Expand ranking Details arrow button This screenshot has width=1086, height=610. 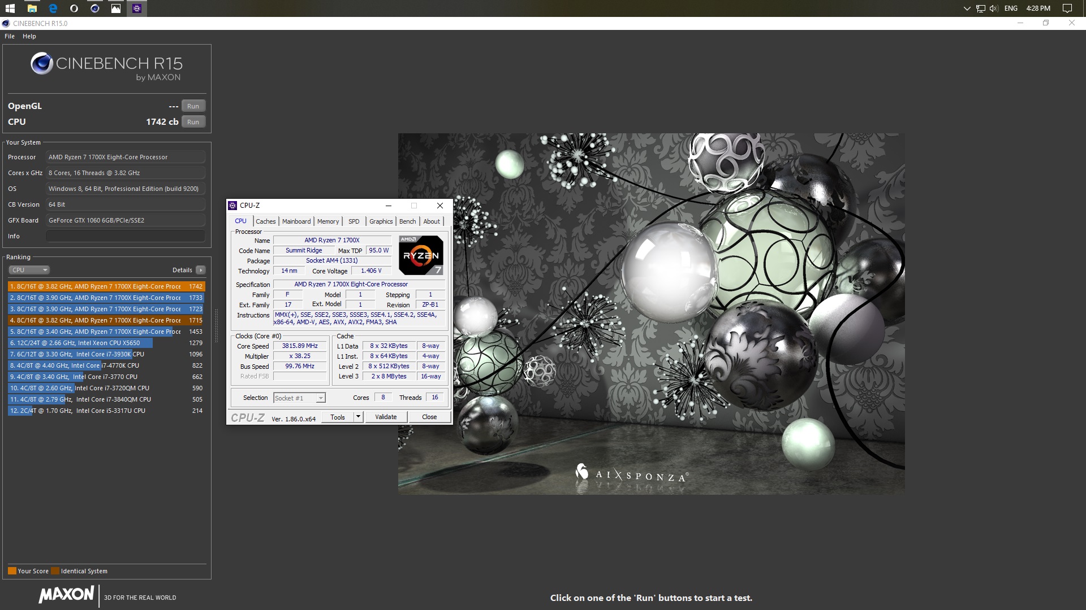(200, 270)
